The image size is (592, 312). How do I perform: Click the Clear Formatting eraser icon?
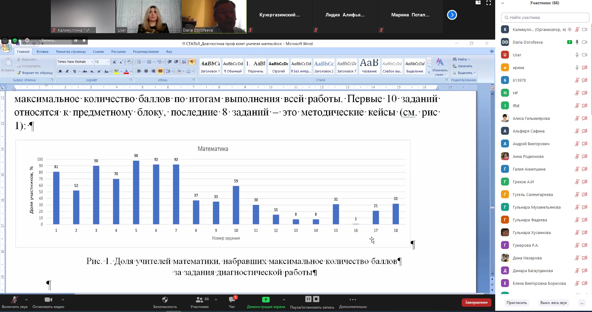129,62
